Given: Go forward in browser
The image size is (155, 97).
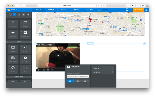Looking at the screenshot, I should pos(19,6).
